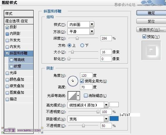Screen dimensions: 166x135
Task: Check the 图案叠加 pattern overlay checkbox
Action: [x=7, y=93]
